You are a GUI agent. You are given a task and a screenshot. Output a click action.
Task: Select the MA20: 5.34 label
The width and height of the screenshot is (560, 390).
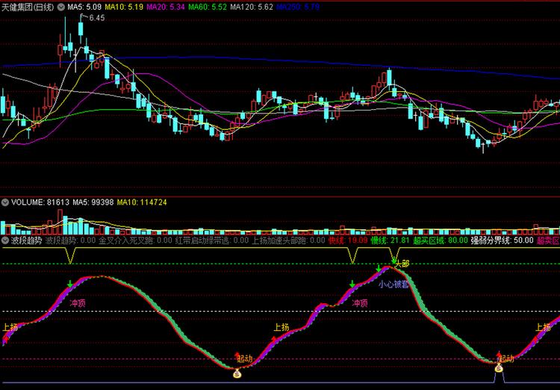(166, 7)
